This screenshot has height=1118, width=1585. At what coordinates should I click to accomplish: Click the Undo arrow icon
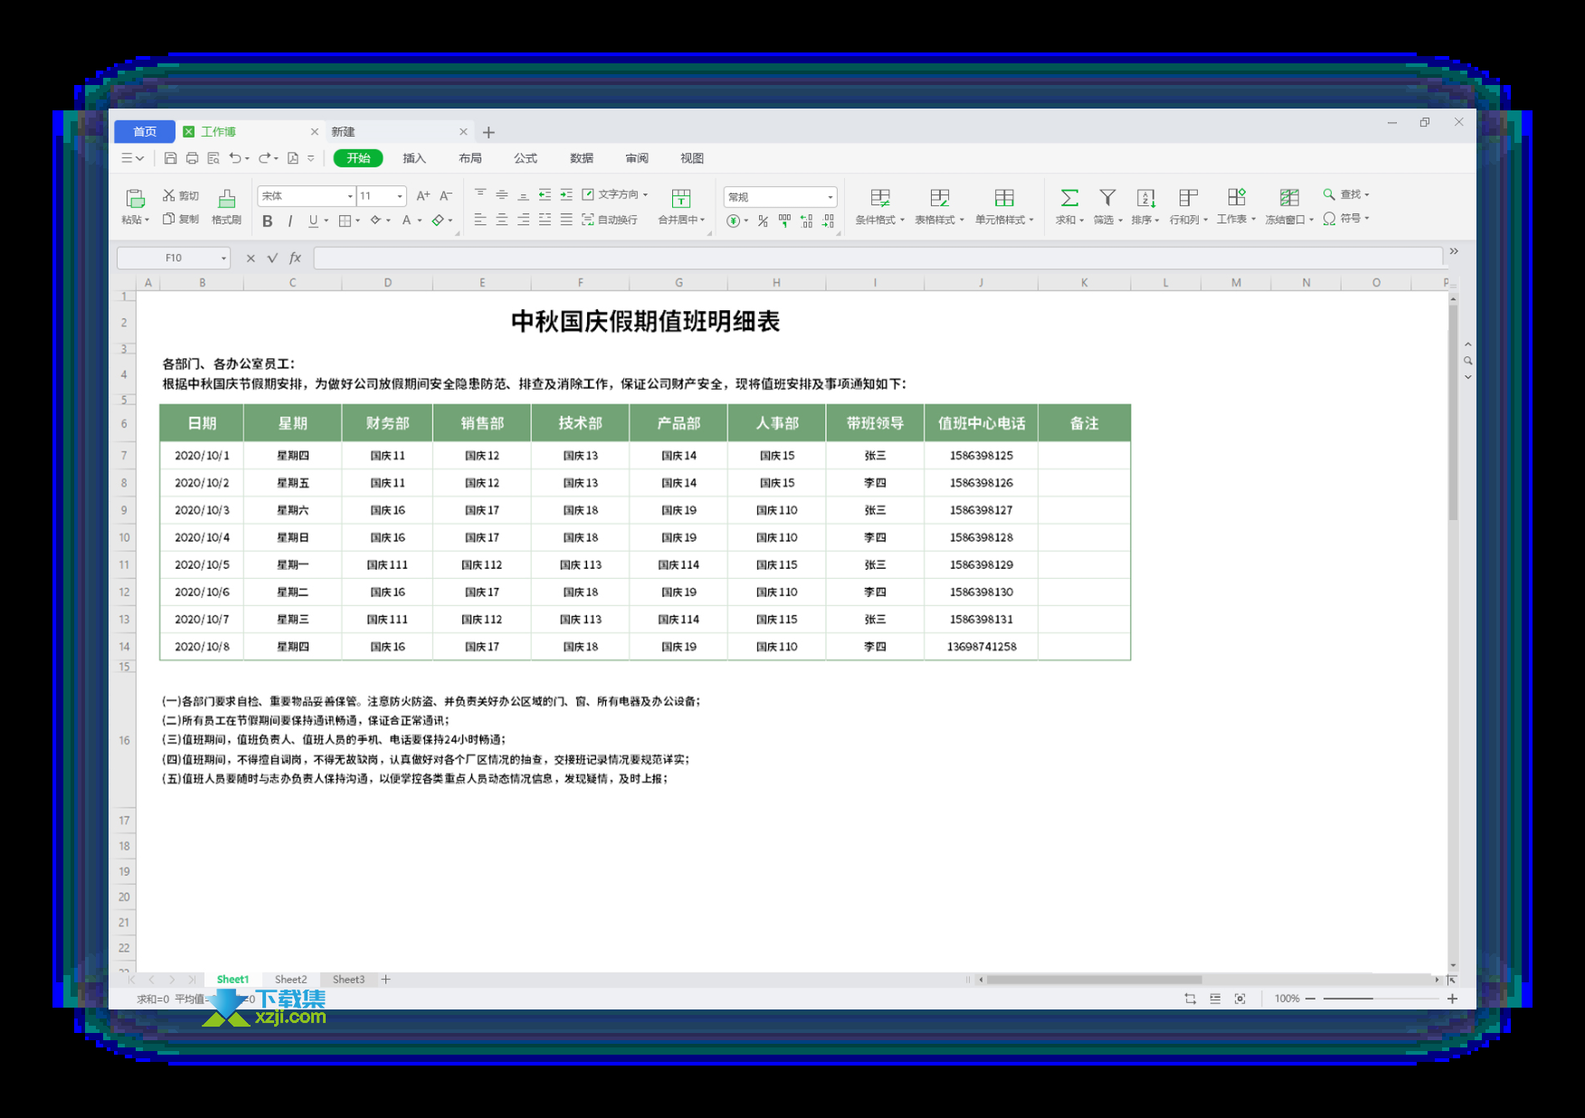point(235,158)
